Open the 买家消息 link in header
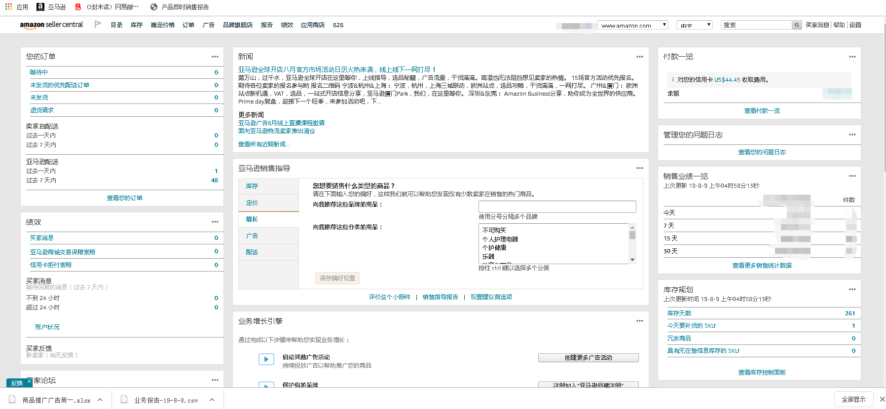 tap(817, 25)
